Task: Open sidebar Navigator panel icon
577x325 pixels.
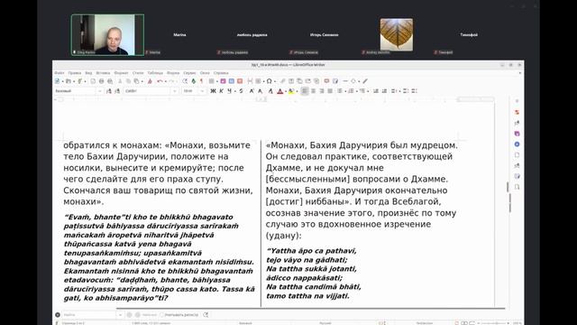Action: click(517, 144)
